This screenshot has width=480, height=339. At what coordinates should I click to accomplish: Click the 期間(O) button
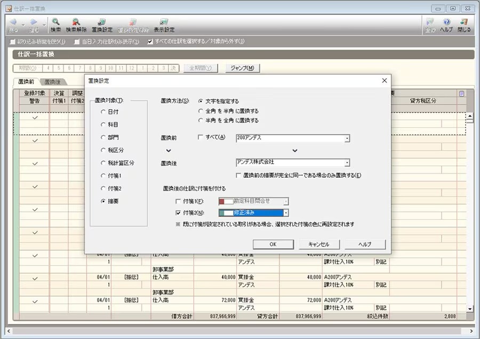[28, 68]
